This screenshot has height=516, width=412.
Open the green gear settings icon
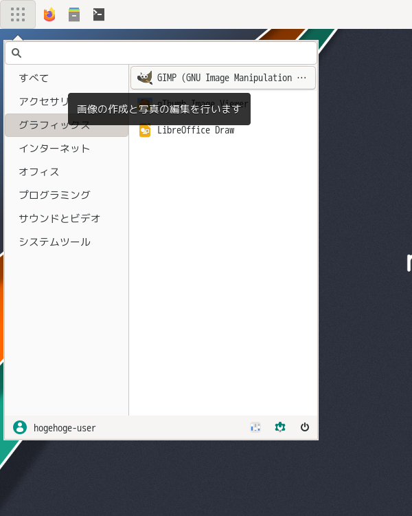coord(280,427)
